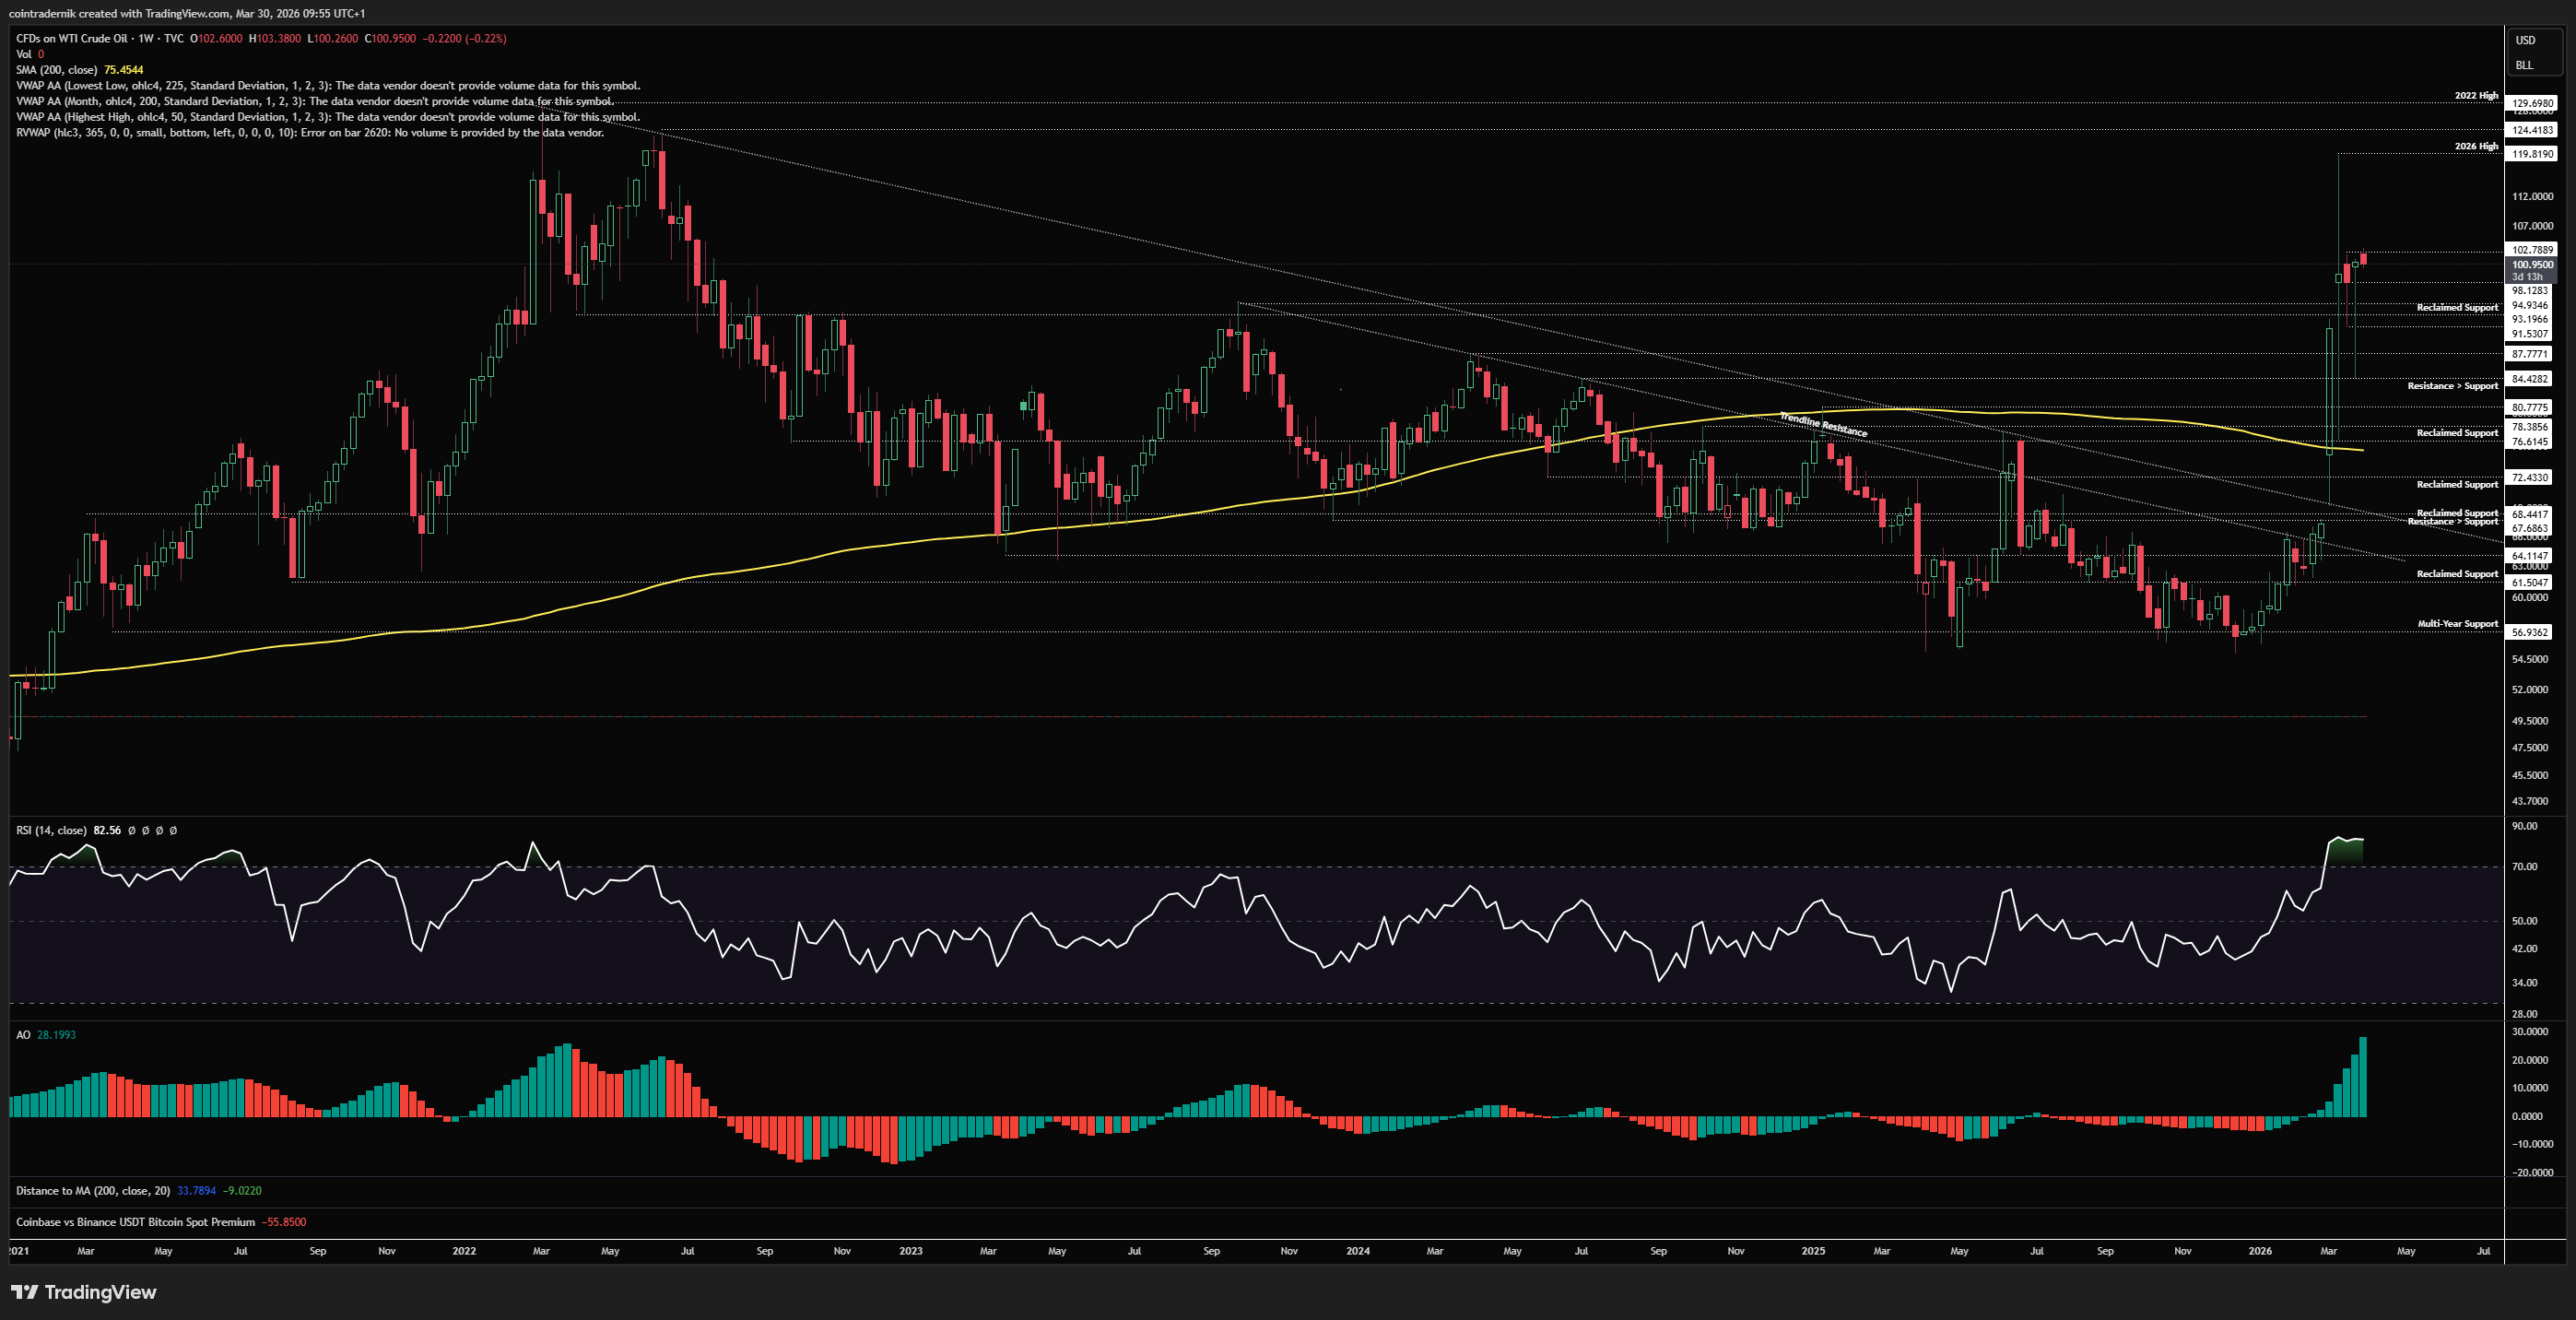Screen dimensions: 2576x1320
Task: Select the BLL unit label
Action: tap(2524, 65)
